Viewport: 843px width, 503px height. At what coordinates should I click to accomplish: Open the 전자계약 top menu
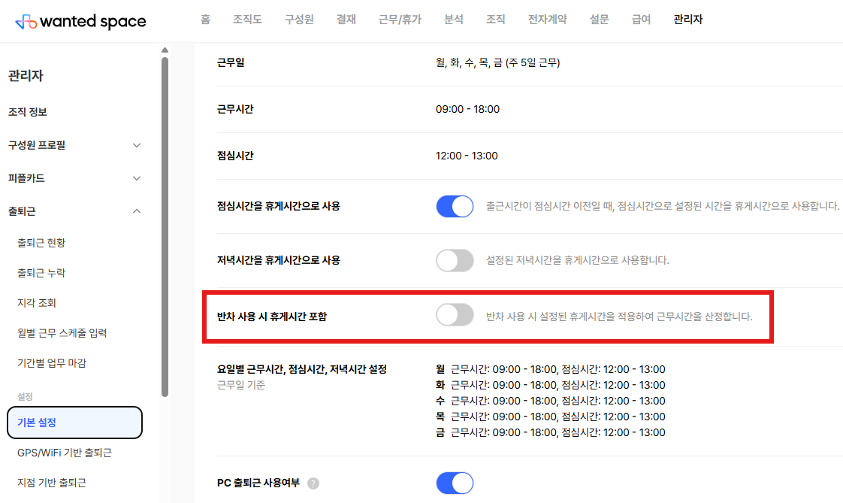pyautogui.click(x=547, y=20)
